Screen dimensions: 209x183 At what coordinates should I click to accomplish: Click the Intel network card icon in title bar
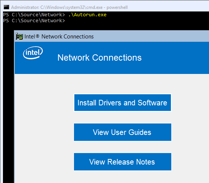[x=19, y=37]
